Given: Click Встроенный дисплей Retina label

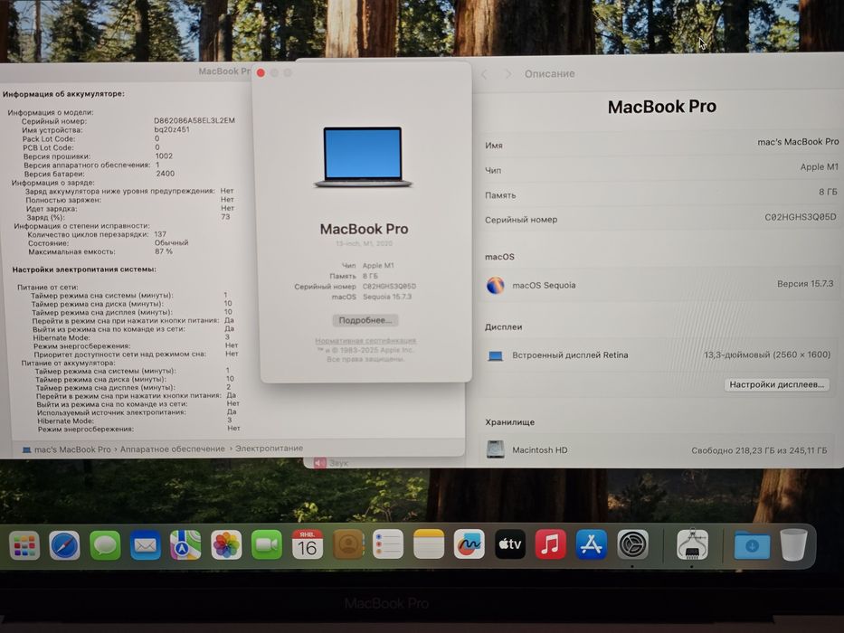Looking at the screenshot, I should coord(570,355).
